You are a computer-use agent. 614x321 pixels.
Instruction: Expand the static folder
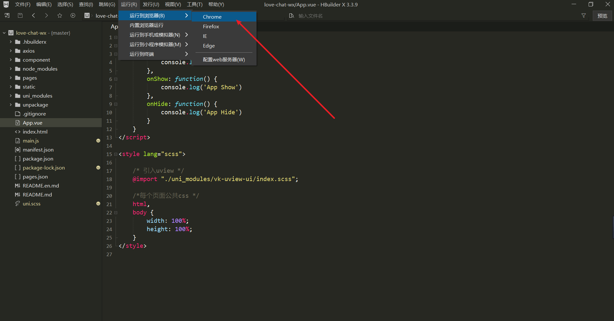pyautogui.click(x=11, y=87)
